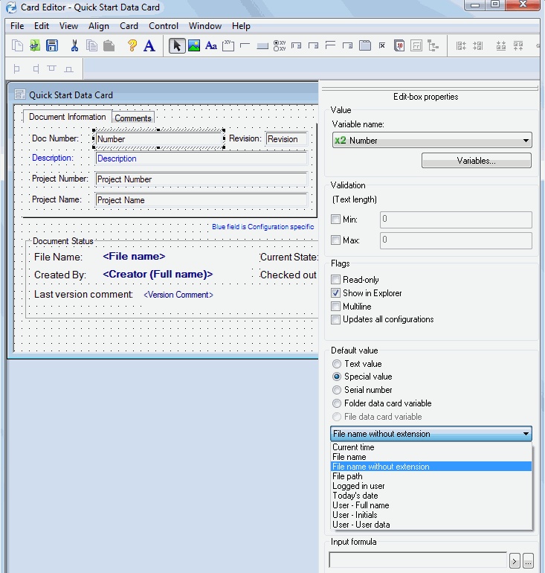Open the Card menu
This screenshot has width=545, height=573.
(129, 26)
